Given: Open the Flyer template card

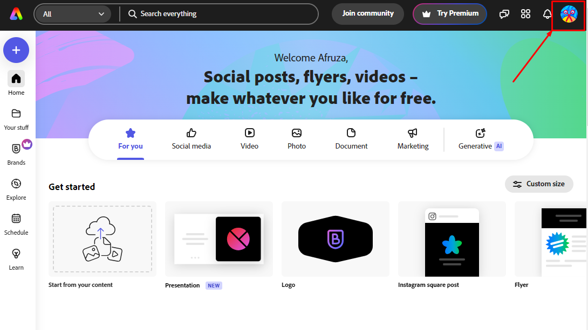Looking at the screenshot, I should click(x=551, y=239).
